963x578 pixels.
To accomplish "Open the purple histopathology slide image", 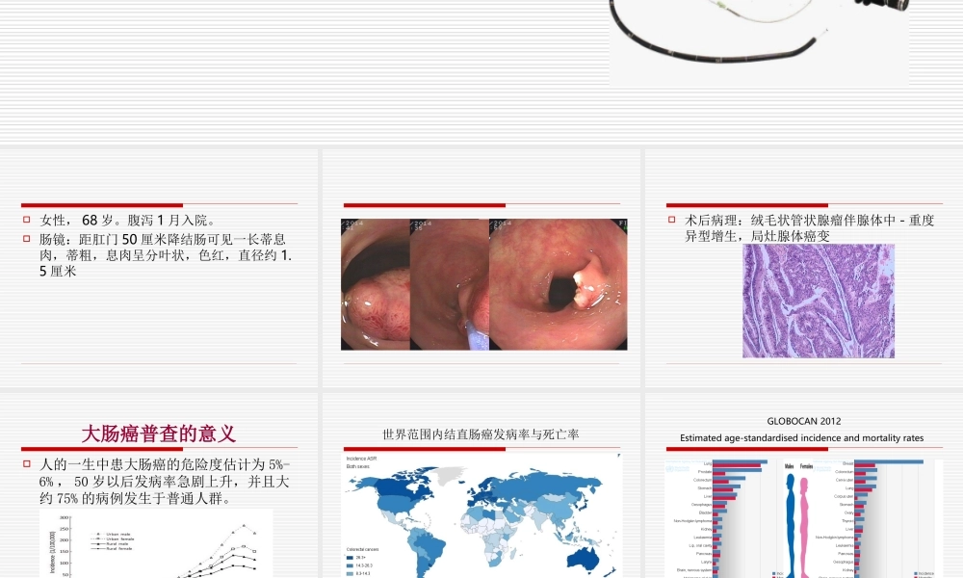I will click(x=820, y=301).
